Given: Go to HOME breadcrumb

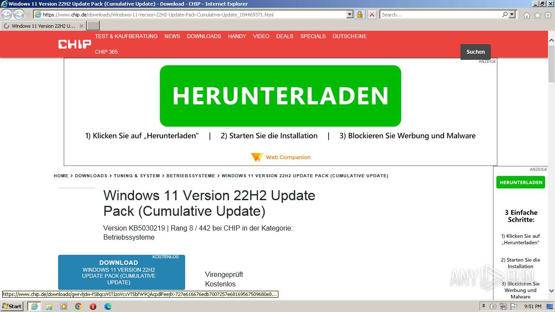Looking at the screenshot, I should point(61,175).
